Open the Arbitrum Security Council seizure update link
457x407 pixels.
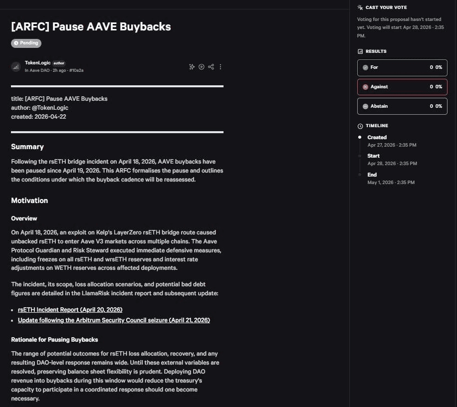click(114, 320)
